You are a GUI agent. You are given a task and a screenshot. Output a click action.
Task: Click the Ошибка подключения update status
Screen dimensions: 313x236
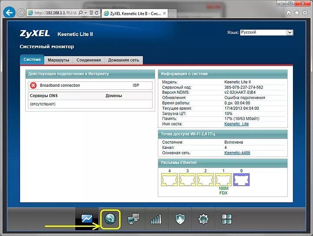click(x=245, y=98)
